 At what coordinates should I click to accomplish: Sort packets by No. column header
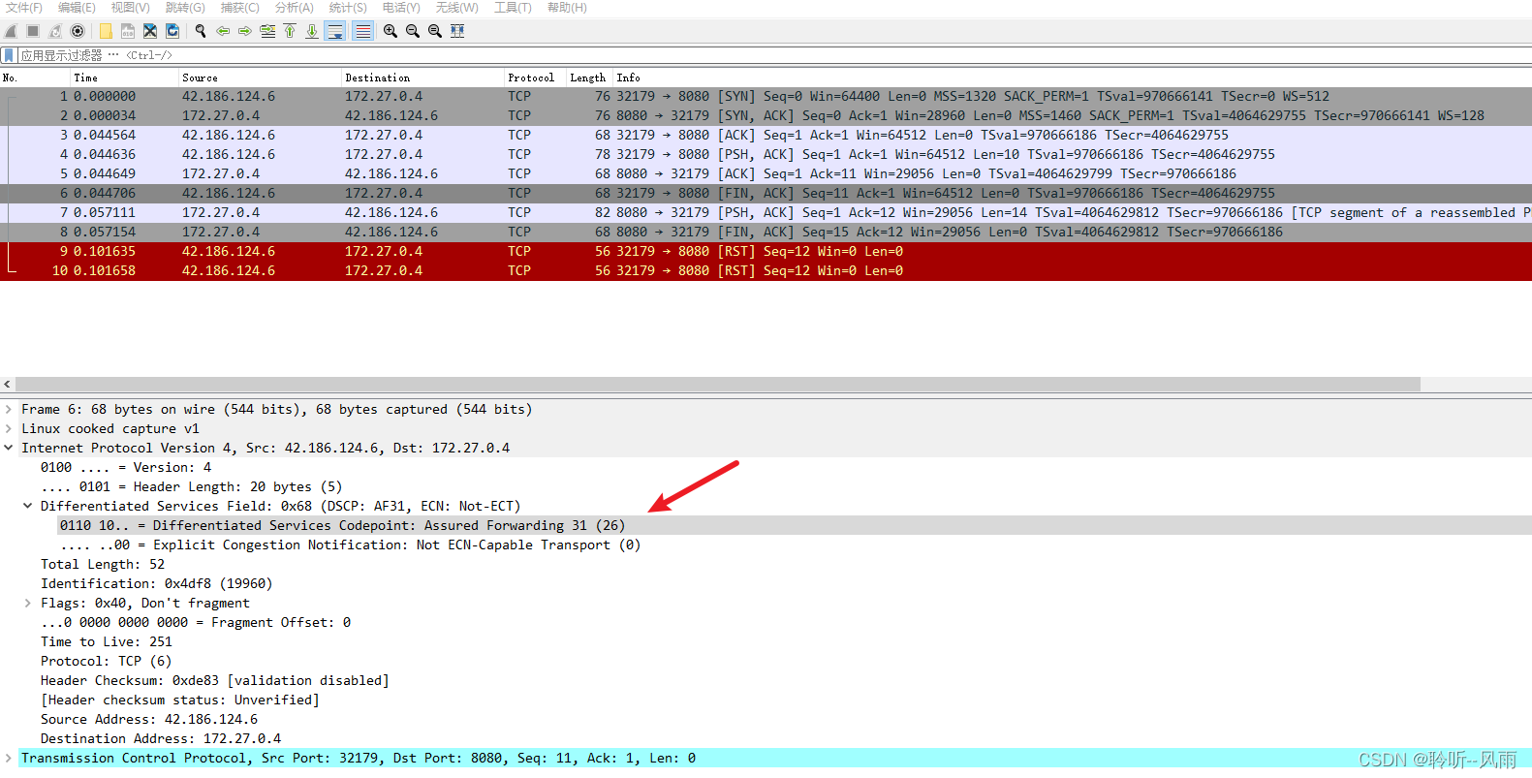point(35,78)
